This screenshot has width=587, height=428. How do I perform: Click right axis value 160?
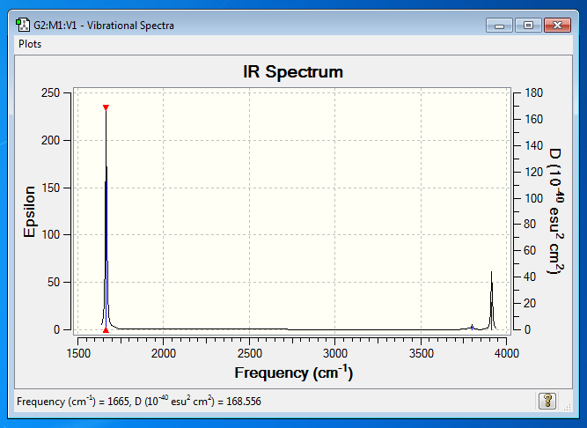534,120
